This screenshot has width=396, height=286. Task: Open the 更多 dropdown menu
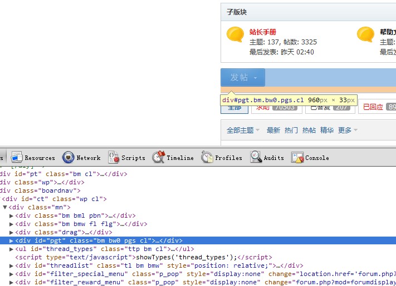(x=348, y=130)
